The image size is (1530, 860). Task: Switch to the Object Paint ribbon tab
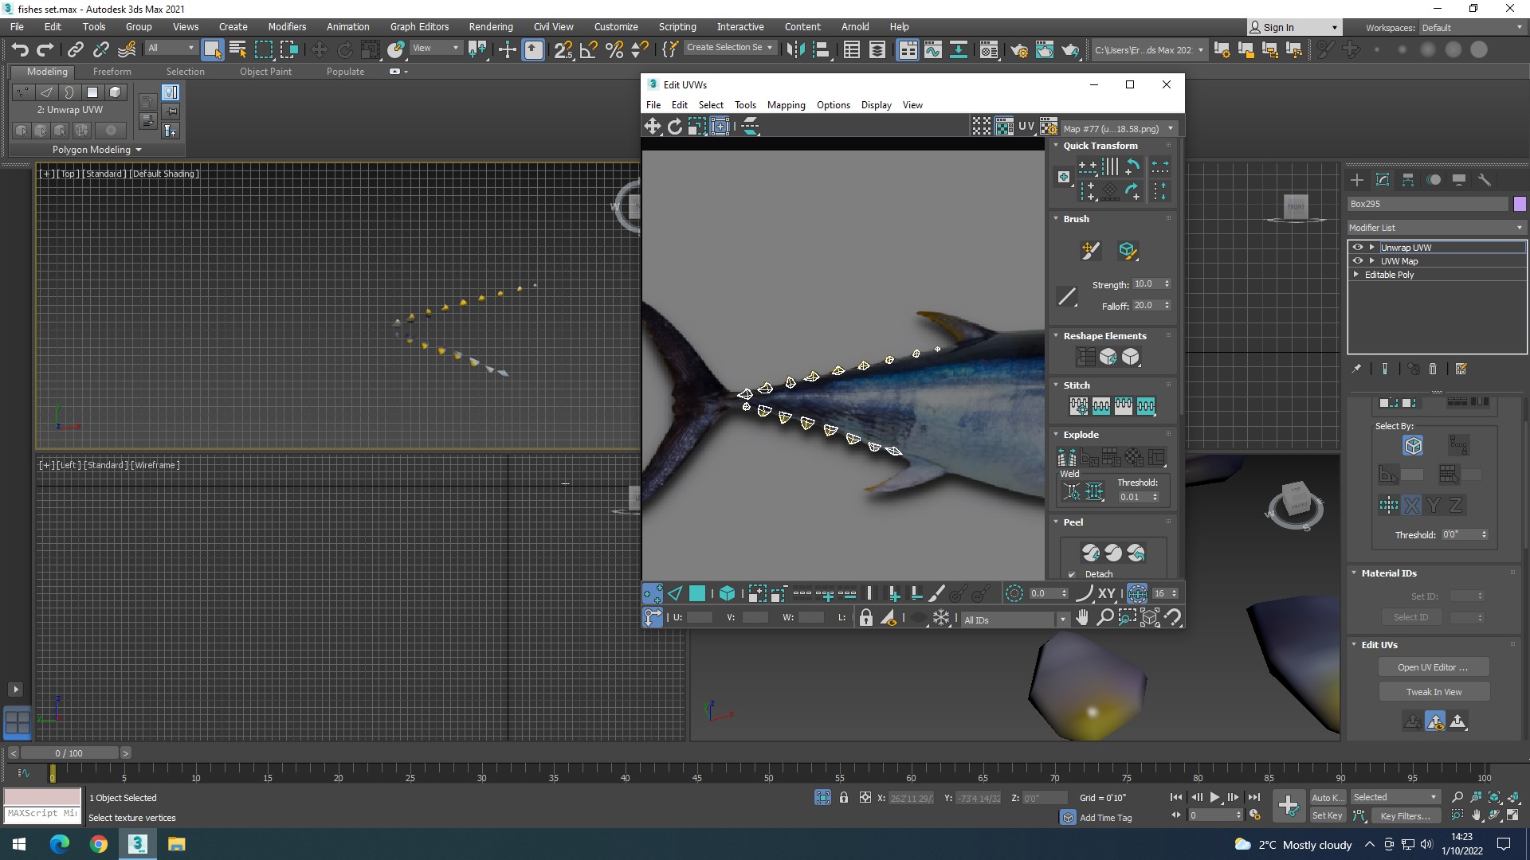coord(265,72)
